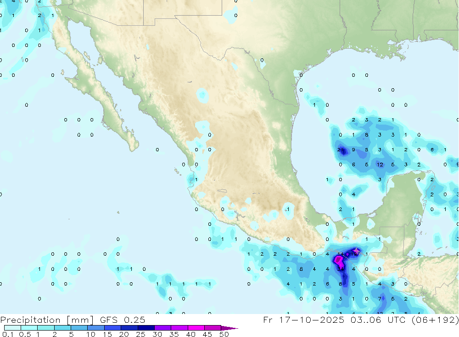Click the '50' legend scale label

pos(224,334)
